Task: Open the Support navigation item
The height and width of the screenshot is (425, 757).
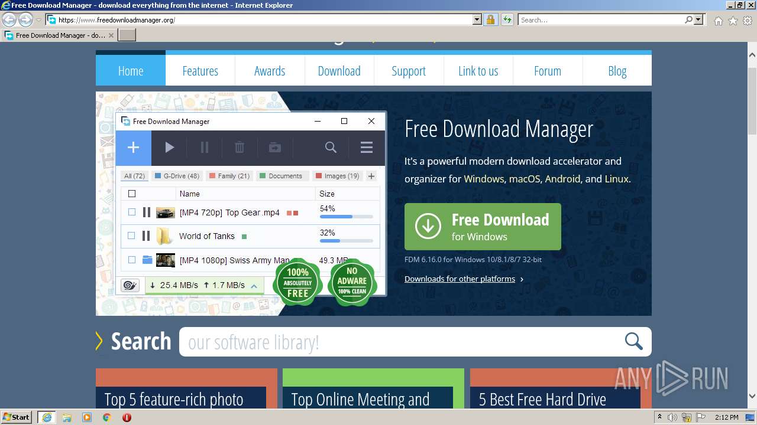Action: [x=409, y=71]
